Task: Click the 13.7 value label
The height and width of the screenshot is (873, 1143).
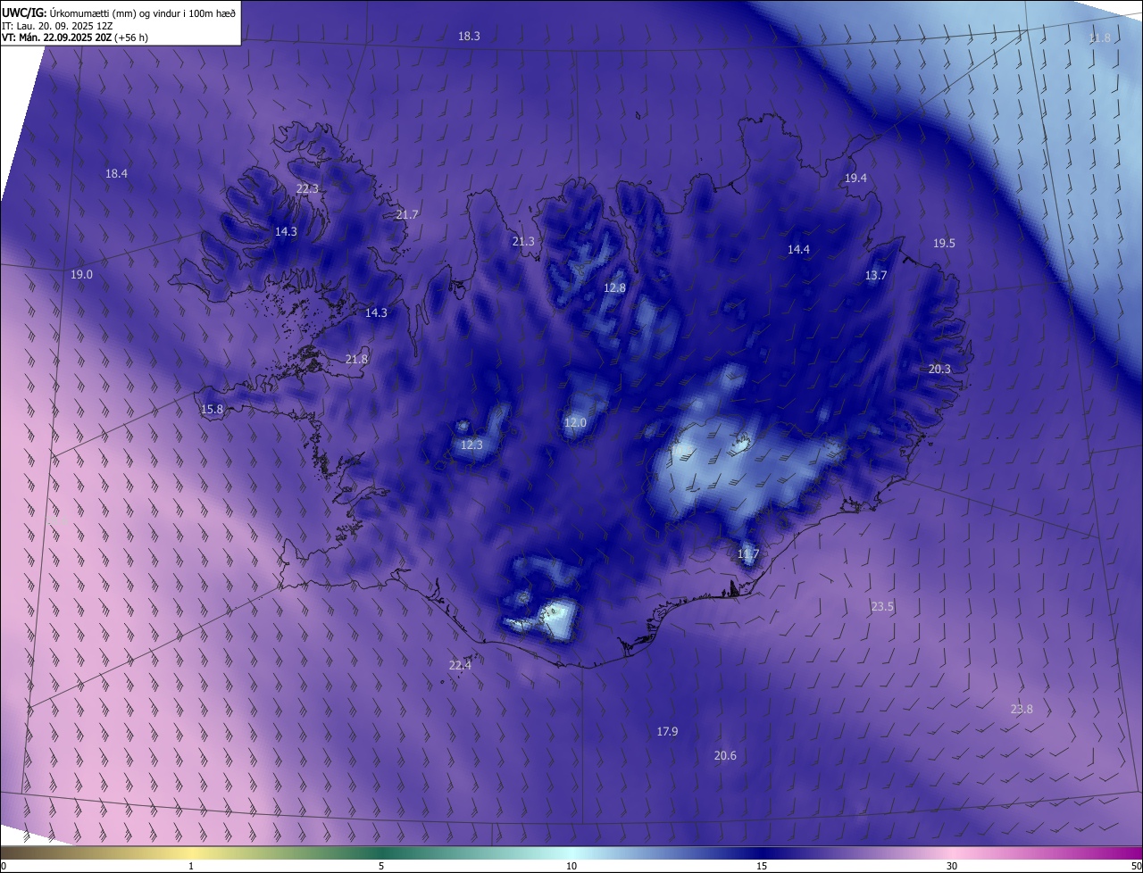Action: (876, 276)
